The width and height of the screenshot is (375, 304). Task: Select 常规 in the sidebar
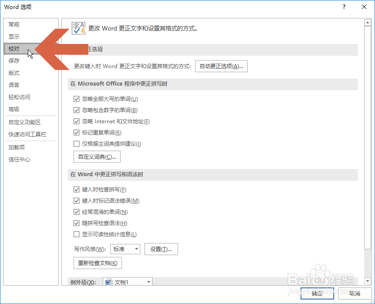tap(31, 24)
